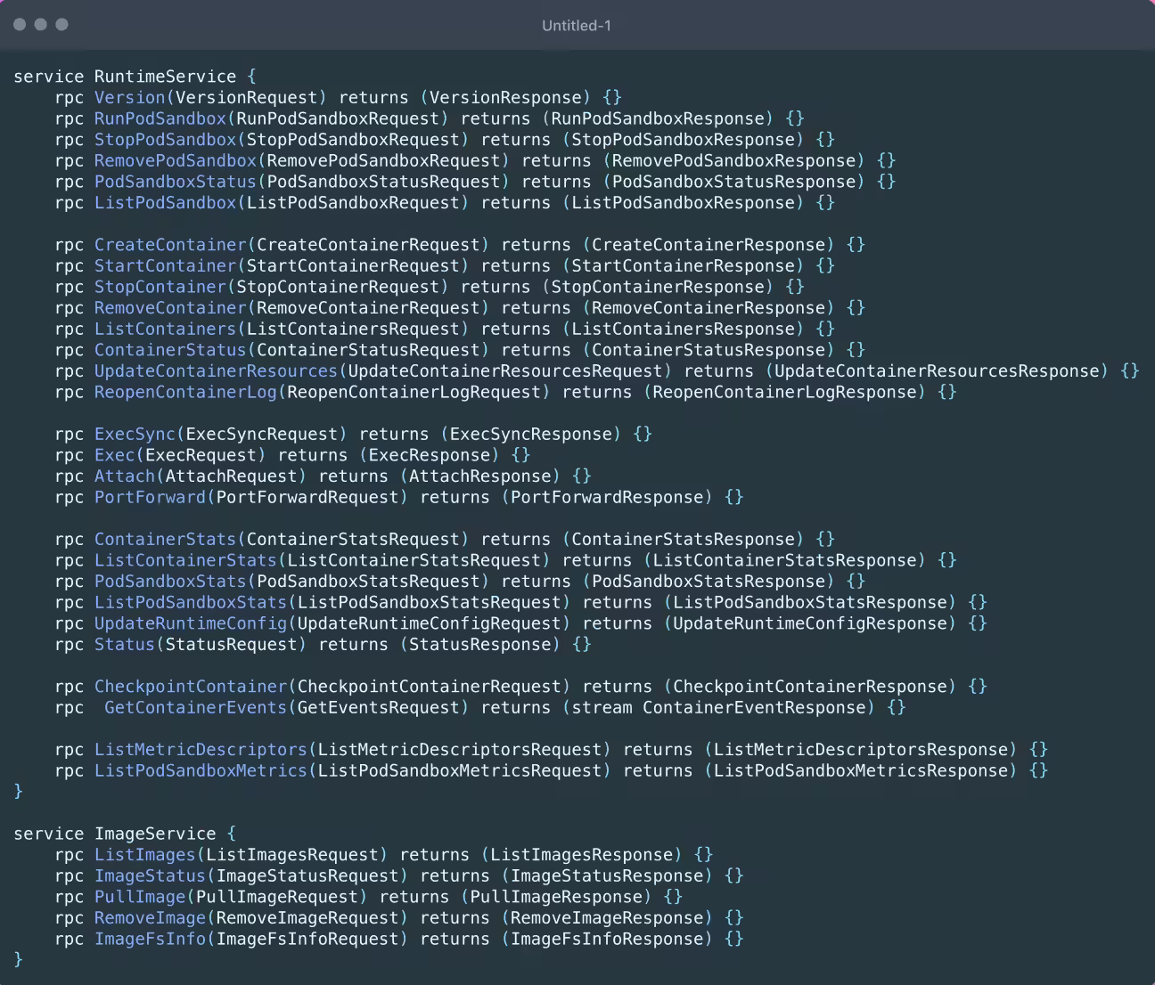Click the red close window dot
Viewport: 1155px width, 985px height.
(20, 24)
